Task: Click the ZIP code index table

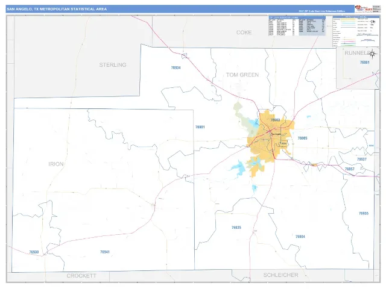Action: pos(297,26)
